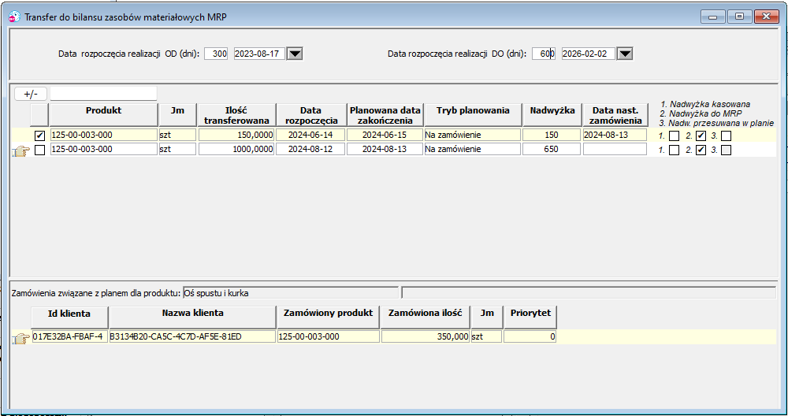Maximize the Transfer do bilansu window
The image size is (788, 416).
[x=739, y=17]
